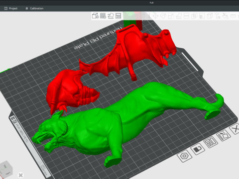Select the Seam painting tool icon
The image size is (239, 179).
210,16
